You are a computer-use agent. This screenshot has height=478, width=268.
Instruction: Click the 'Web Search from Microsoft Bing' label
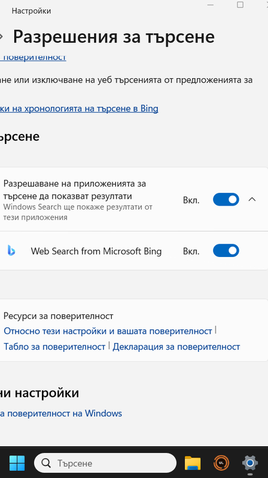(96, 251)
